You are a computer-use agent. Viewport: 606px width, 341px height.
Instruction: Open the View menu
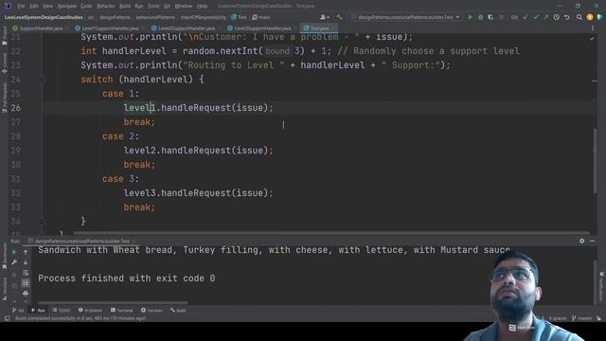tap(47, 7)
